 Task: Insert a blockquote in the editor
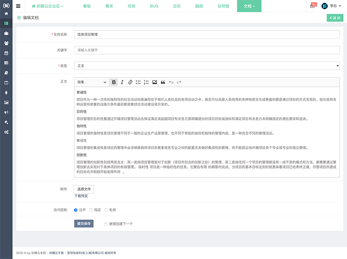point(162,82)
